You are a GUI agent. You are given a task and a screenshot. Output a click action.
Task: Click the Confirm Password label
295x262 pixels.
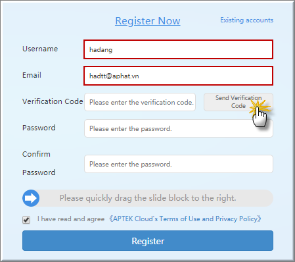click(x=39, y=163)
